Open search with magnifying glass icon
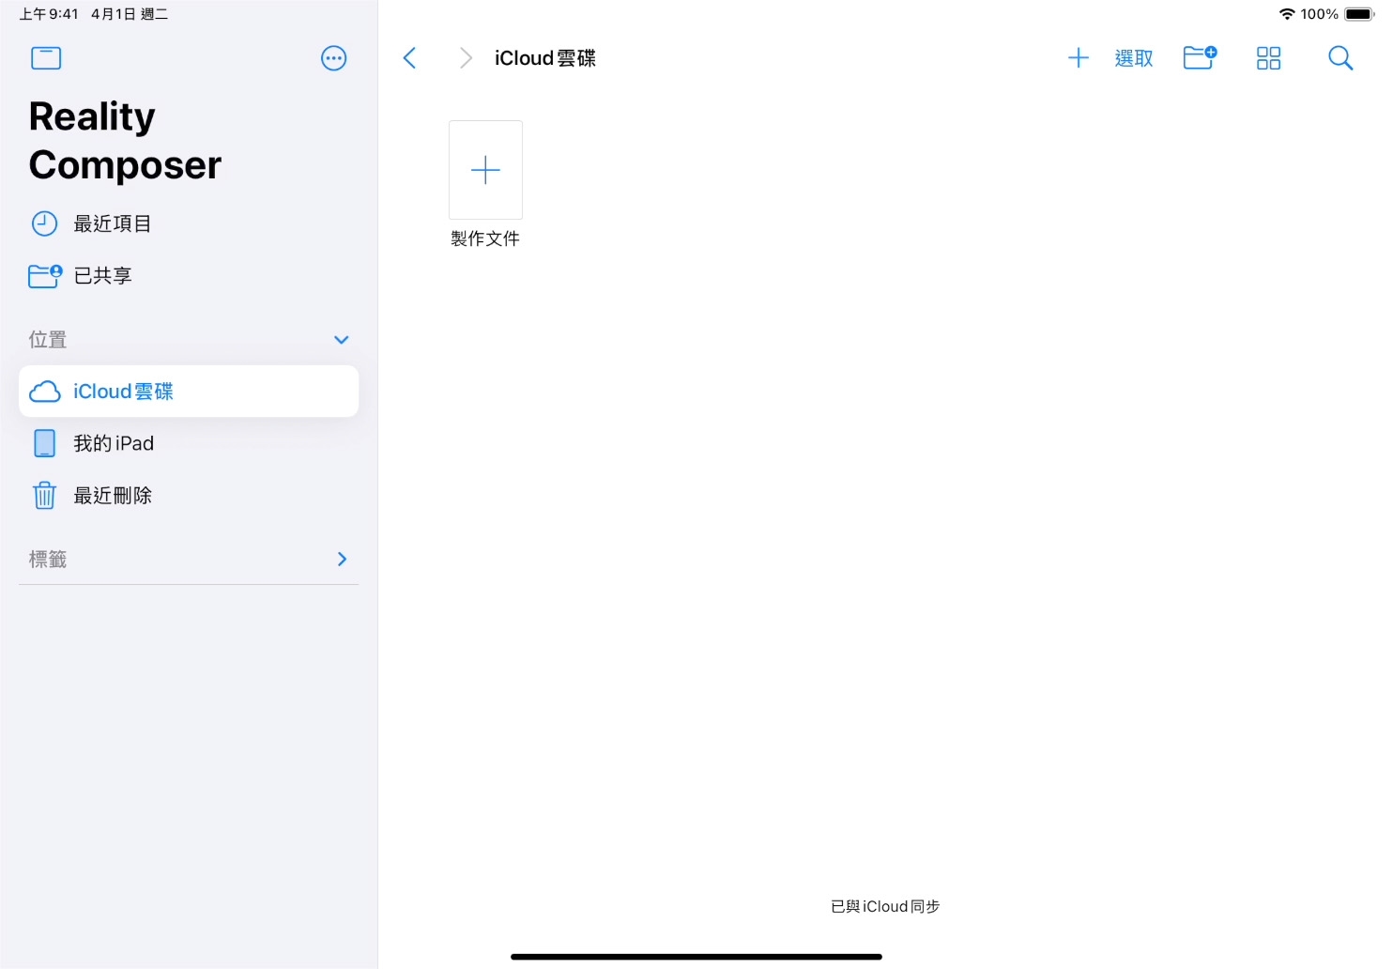1393x969 pixels. (x=1340, y=58)
